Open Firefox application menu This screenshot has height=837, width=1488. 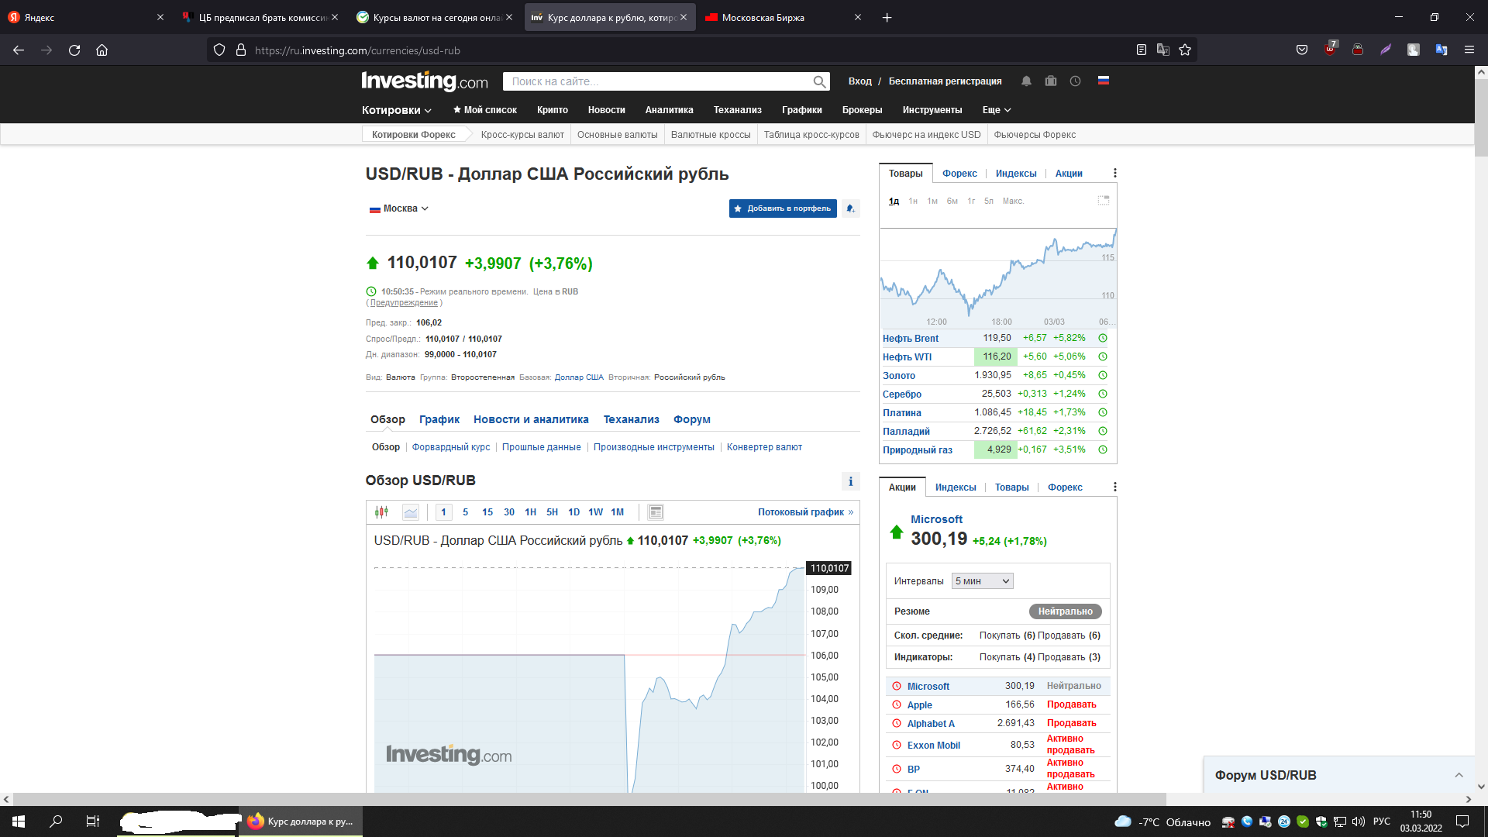point(1469,50)
